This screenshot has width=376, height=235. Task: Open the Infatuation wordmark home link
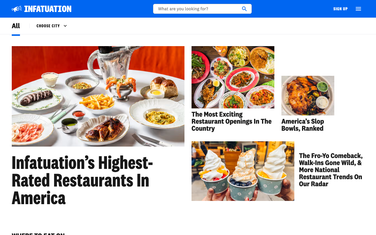click(48, 9)
